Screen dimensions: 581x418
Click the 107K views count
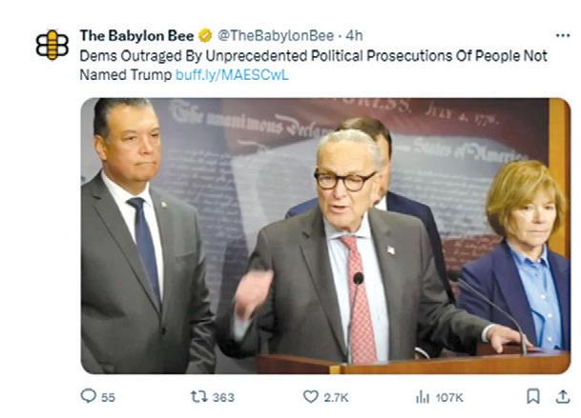pos(449,398)
